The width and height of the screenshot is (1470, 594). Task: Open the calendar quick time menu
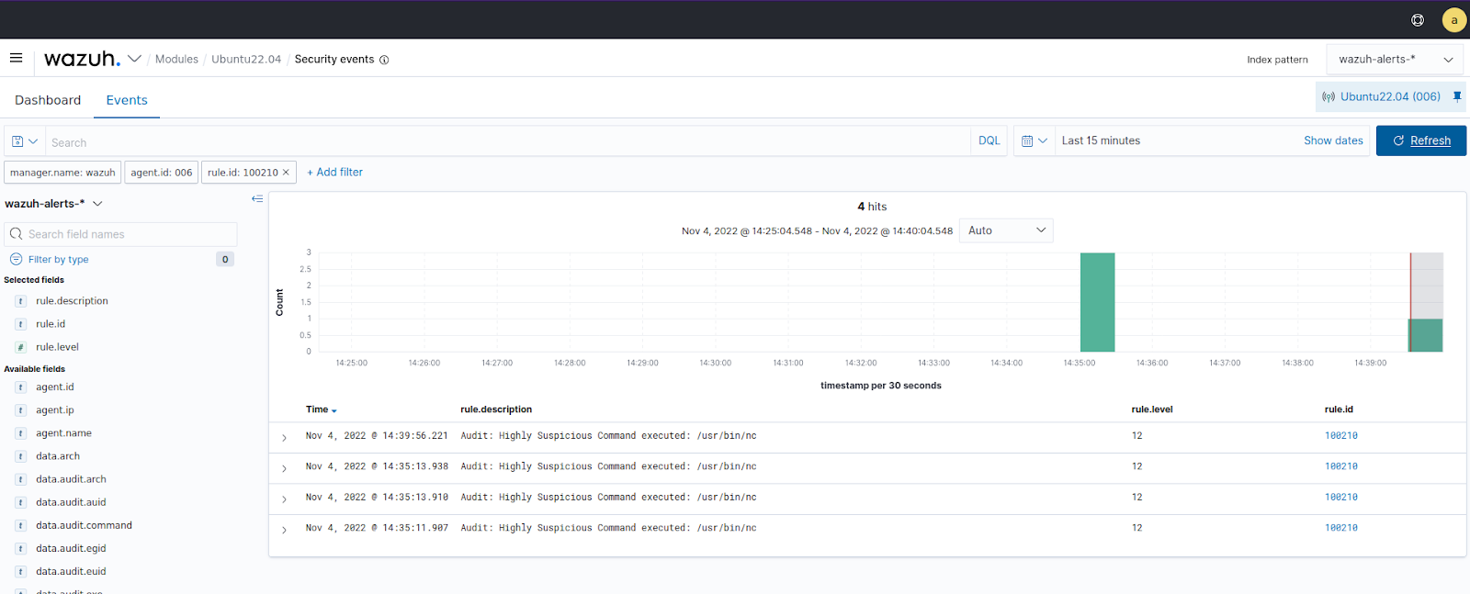pos(1035,141)
